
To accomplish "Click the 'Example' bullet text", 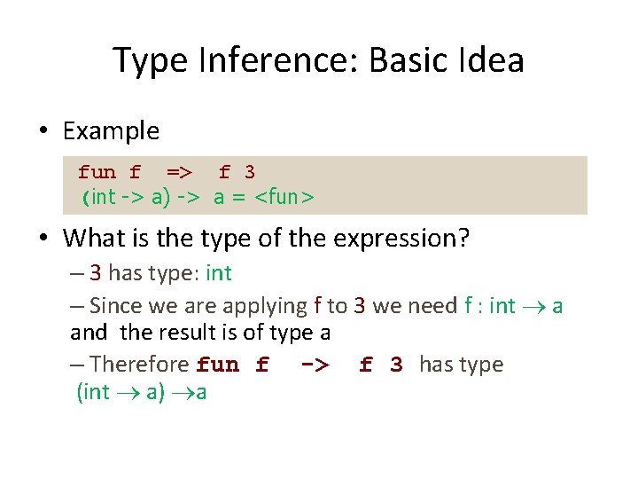I will 111,131.
